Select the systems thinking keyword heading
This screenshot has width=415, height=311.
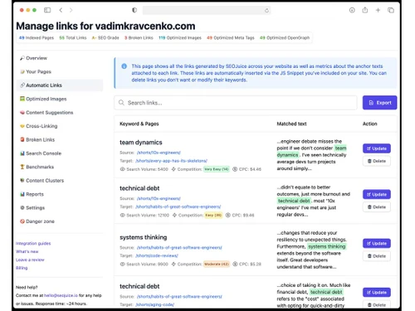144,237
